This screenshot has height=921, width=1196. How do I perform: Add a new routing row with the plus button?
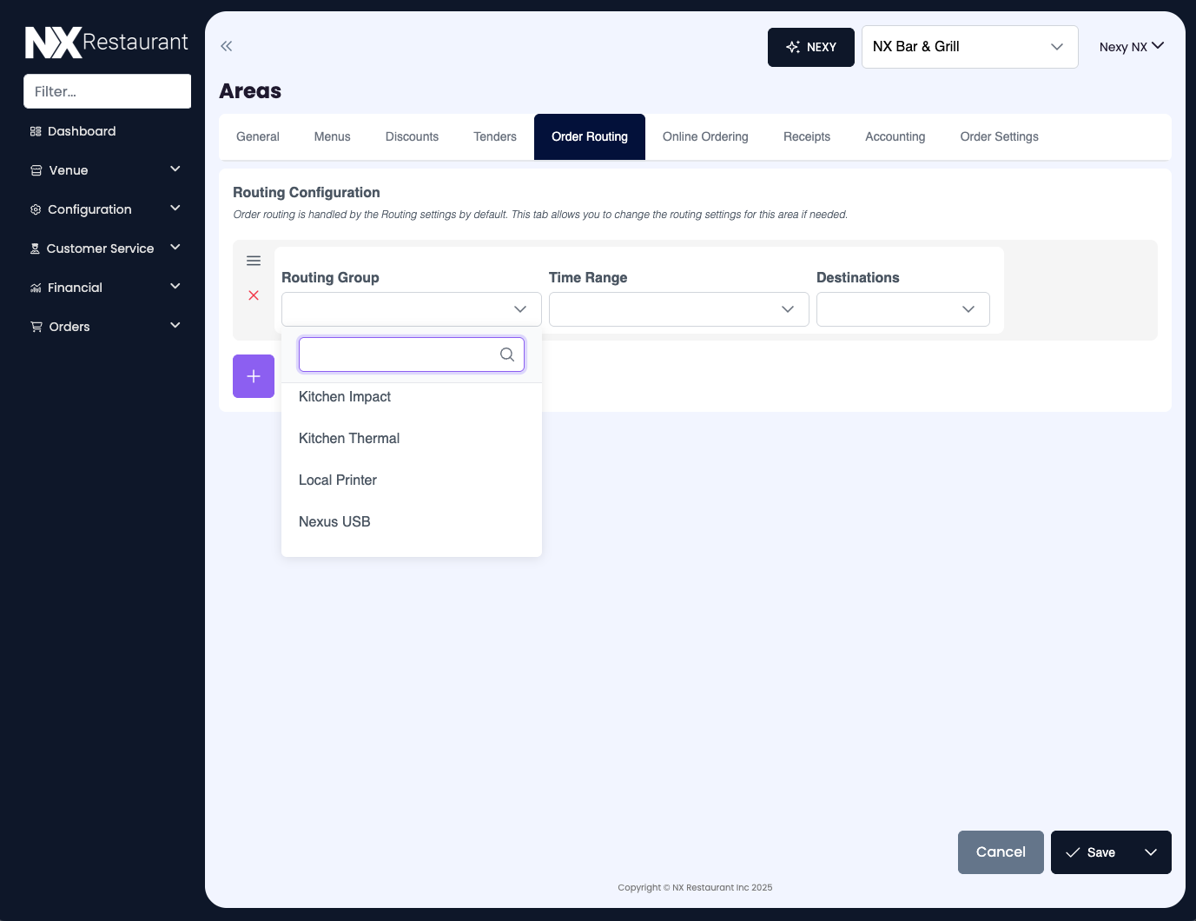pyautogui.click(x=254, y=376)
